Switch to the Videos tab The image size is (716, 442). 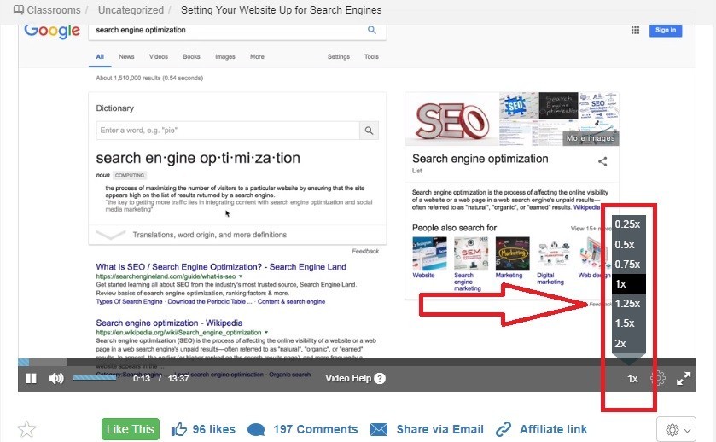(x=159, y=56)
